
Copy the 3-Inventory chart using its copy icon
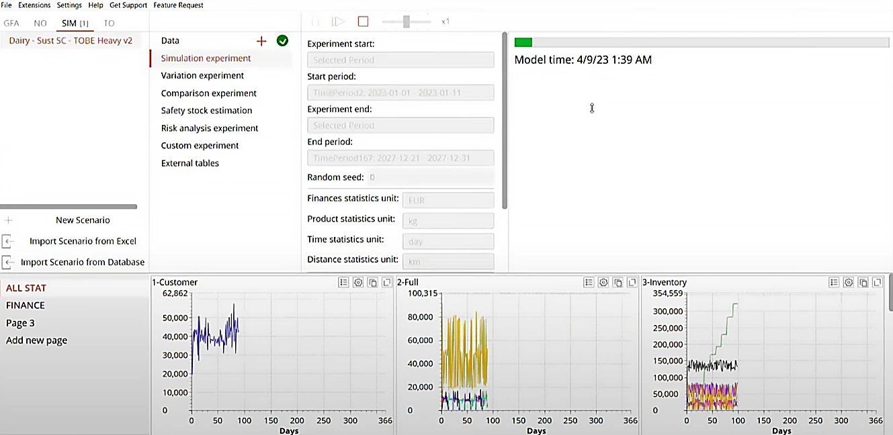[863, 283]
